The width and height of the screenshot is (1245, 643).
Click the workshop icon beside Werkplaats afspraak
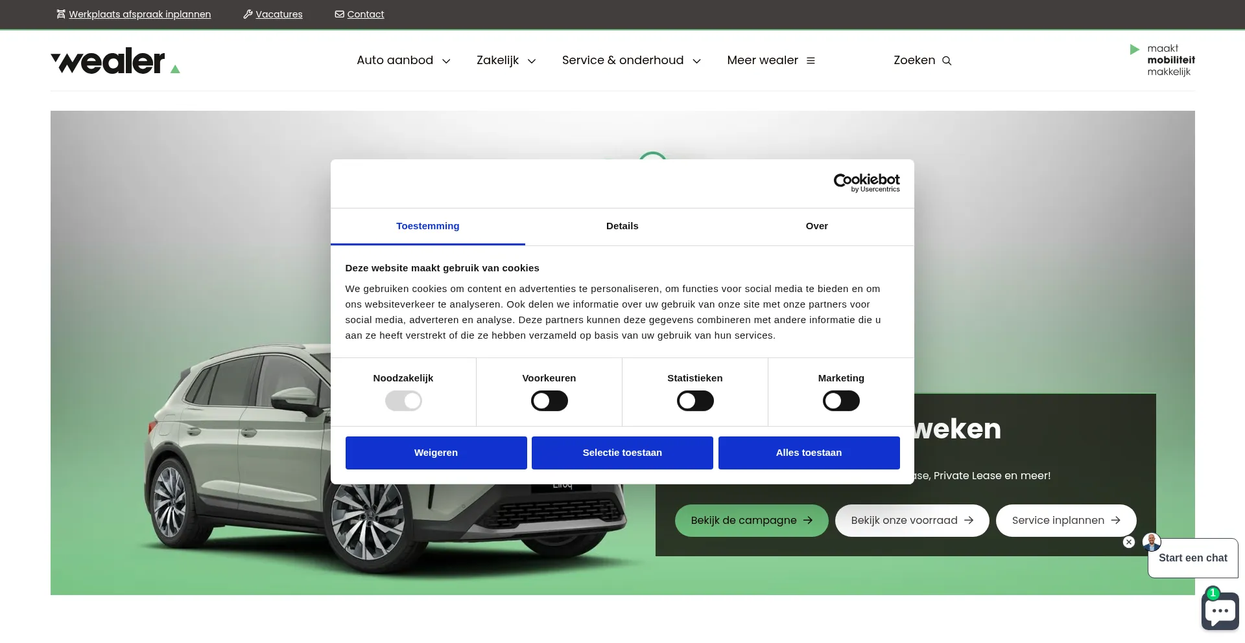coord(61,14)
